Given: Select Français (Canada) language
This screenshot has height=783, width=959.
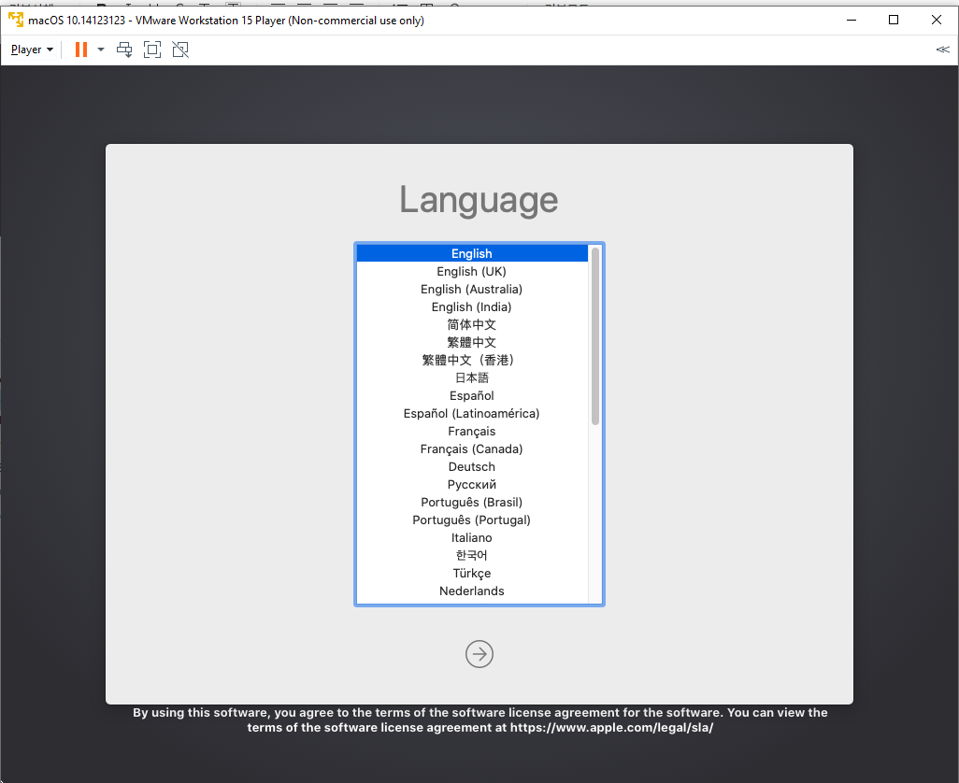Looking at the screenshot, I should point(471,448).
